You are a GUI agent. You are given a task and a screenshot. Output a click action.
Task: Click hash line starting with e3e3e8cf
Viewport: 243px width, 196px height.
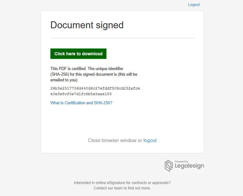pyautogui.click(x=81, y=94)
